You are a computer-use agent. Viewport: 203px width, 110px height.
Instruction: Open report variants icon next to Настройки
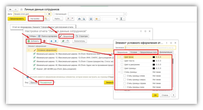pyautogui.click(x=46, y=19)
